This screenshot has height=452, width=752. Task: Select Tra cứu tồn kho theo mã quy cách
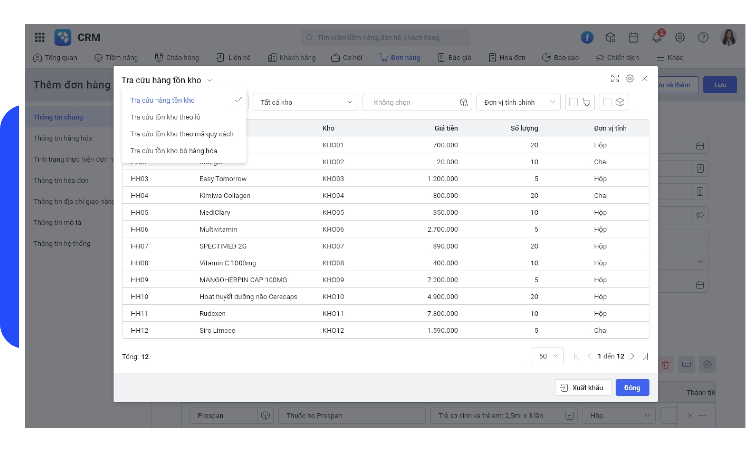pos(181,134)
